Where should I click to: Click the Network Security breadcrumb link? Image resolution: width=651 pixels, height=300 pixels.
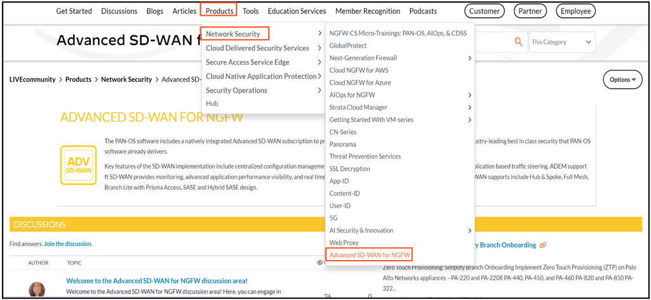click(x=126, y=79)
